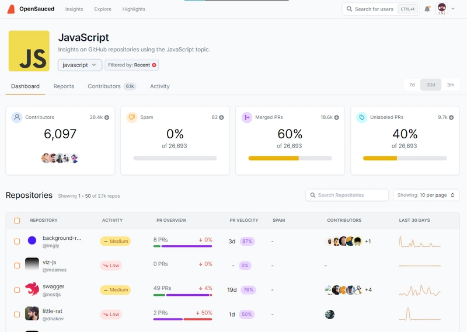Click the PR VELOCITY column header
This screenshot has height=332, width=467.
coord(244,221)
